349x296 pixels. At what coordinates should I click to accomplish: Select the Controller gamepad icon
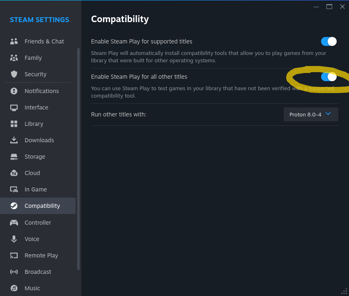point(14,222)
